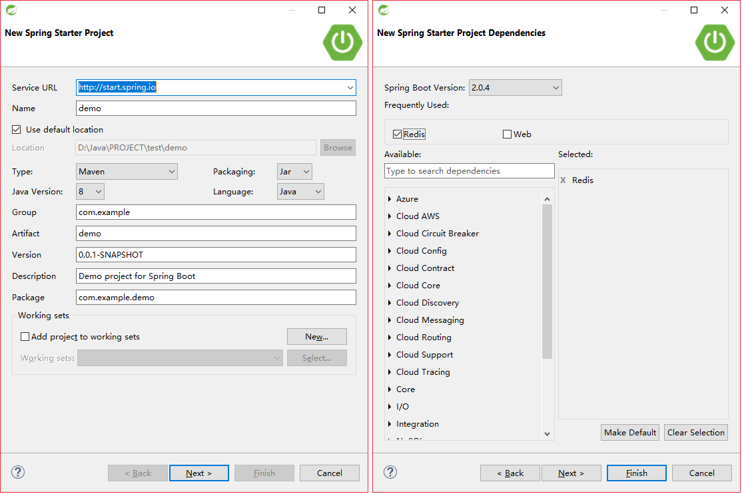Close the New Spring Starter Project Dependencies window
742x494 pixels.
[x=725, y=10]
